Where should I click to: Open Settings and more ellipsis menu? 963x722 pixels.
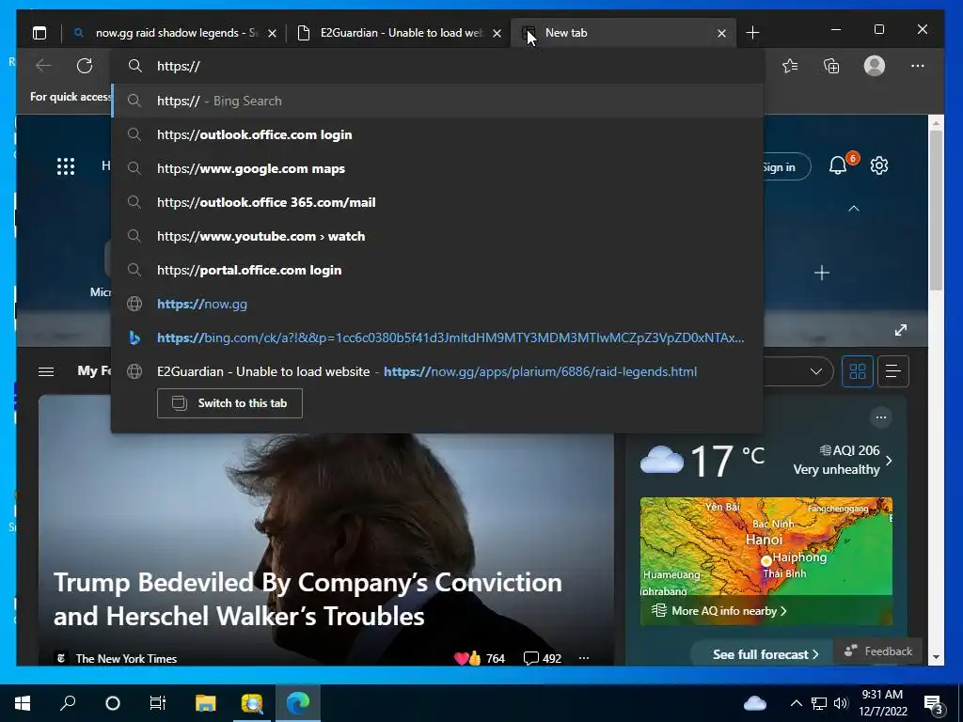pos(918,66)
